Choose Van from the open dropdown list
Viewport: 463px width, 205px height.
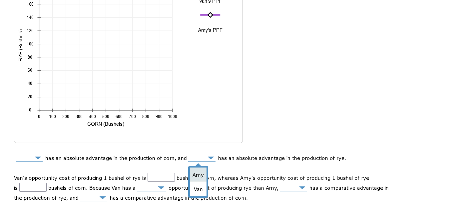click(198, 189)
